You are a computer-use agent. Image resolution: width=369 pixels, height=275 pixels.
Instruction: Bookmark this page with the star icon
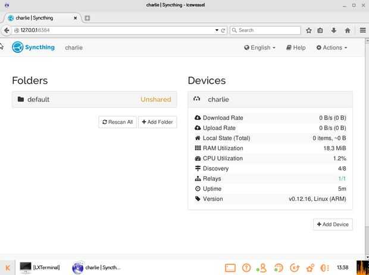(309, 30)
